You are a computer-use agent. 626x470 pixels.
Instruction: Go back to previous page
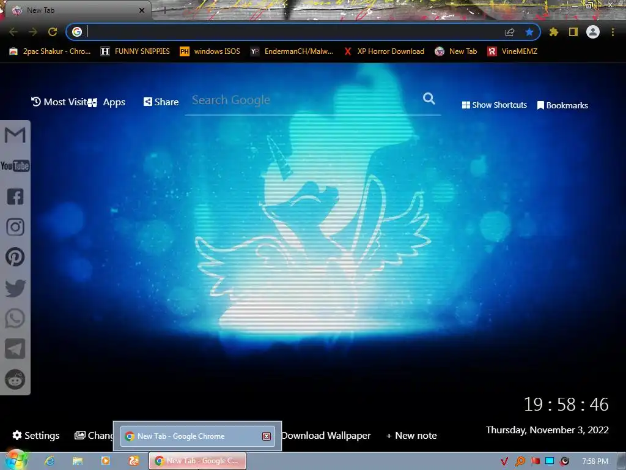pyautogui.click(x=13, y=32)
